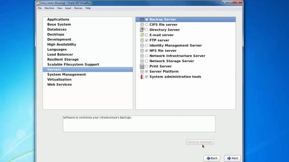This screenshot has width=289, height=162.
Task: Click the E-mail server icon
Action: tap(142, 35)
